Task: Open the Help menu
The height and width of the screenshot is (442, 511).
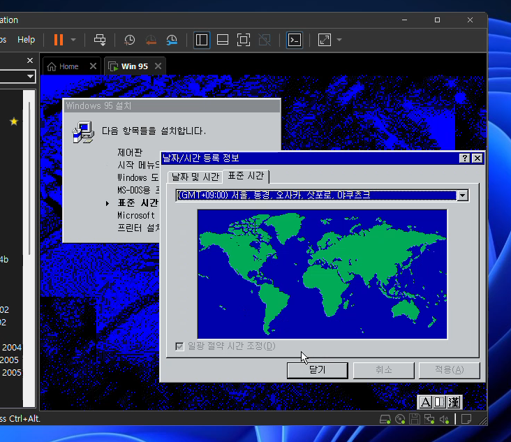Action: [26, 40]
